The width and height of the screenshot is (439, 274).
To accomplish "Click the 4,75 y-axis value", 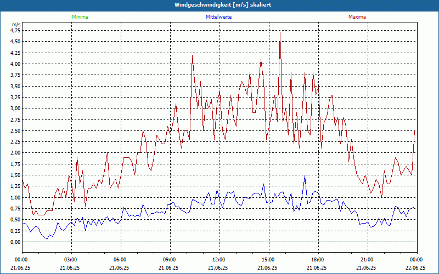I will [16, 31].
